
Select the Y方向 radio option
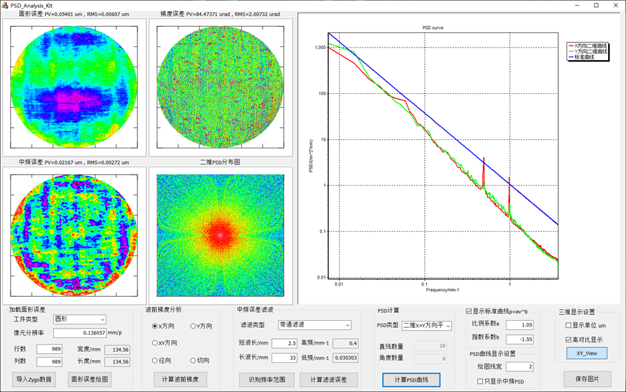[x=193, y=326]
